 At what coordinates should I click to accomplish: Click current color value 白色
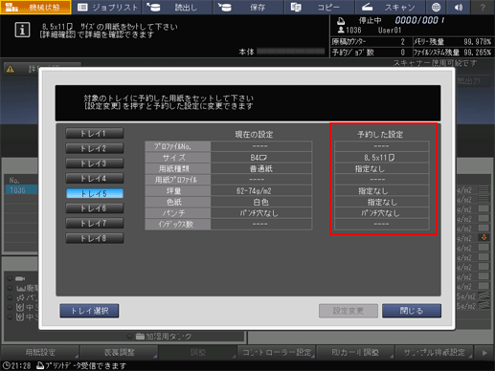(x=261, y=202)
